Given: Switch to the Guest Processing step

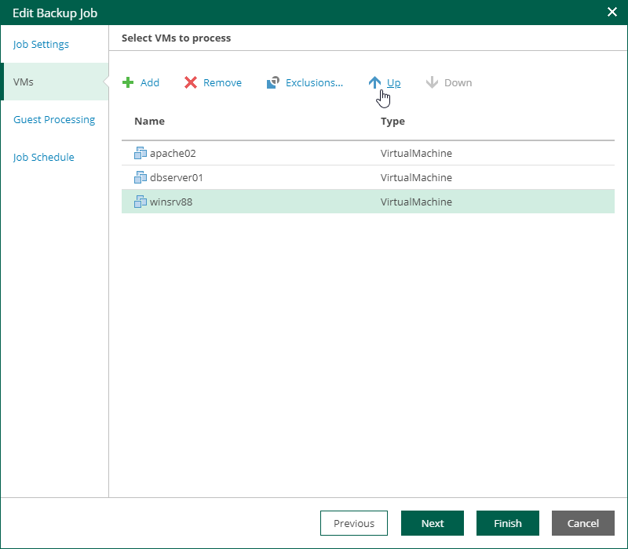Looking at the screenshot, I should tap(54, 119).
